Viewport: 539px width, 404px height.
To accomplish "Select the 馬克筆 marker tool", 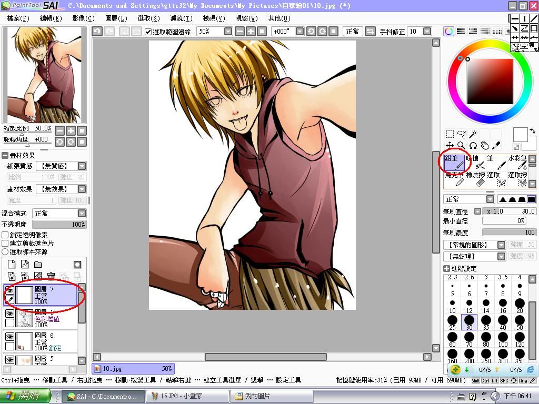I will coord(454,179).
